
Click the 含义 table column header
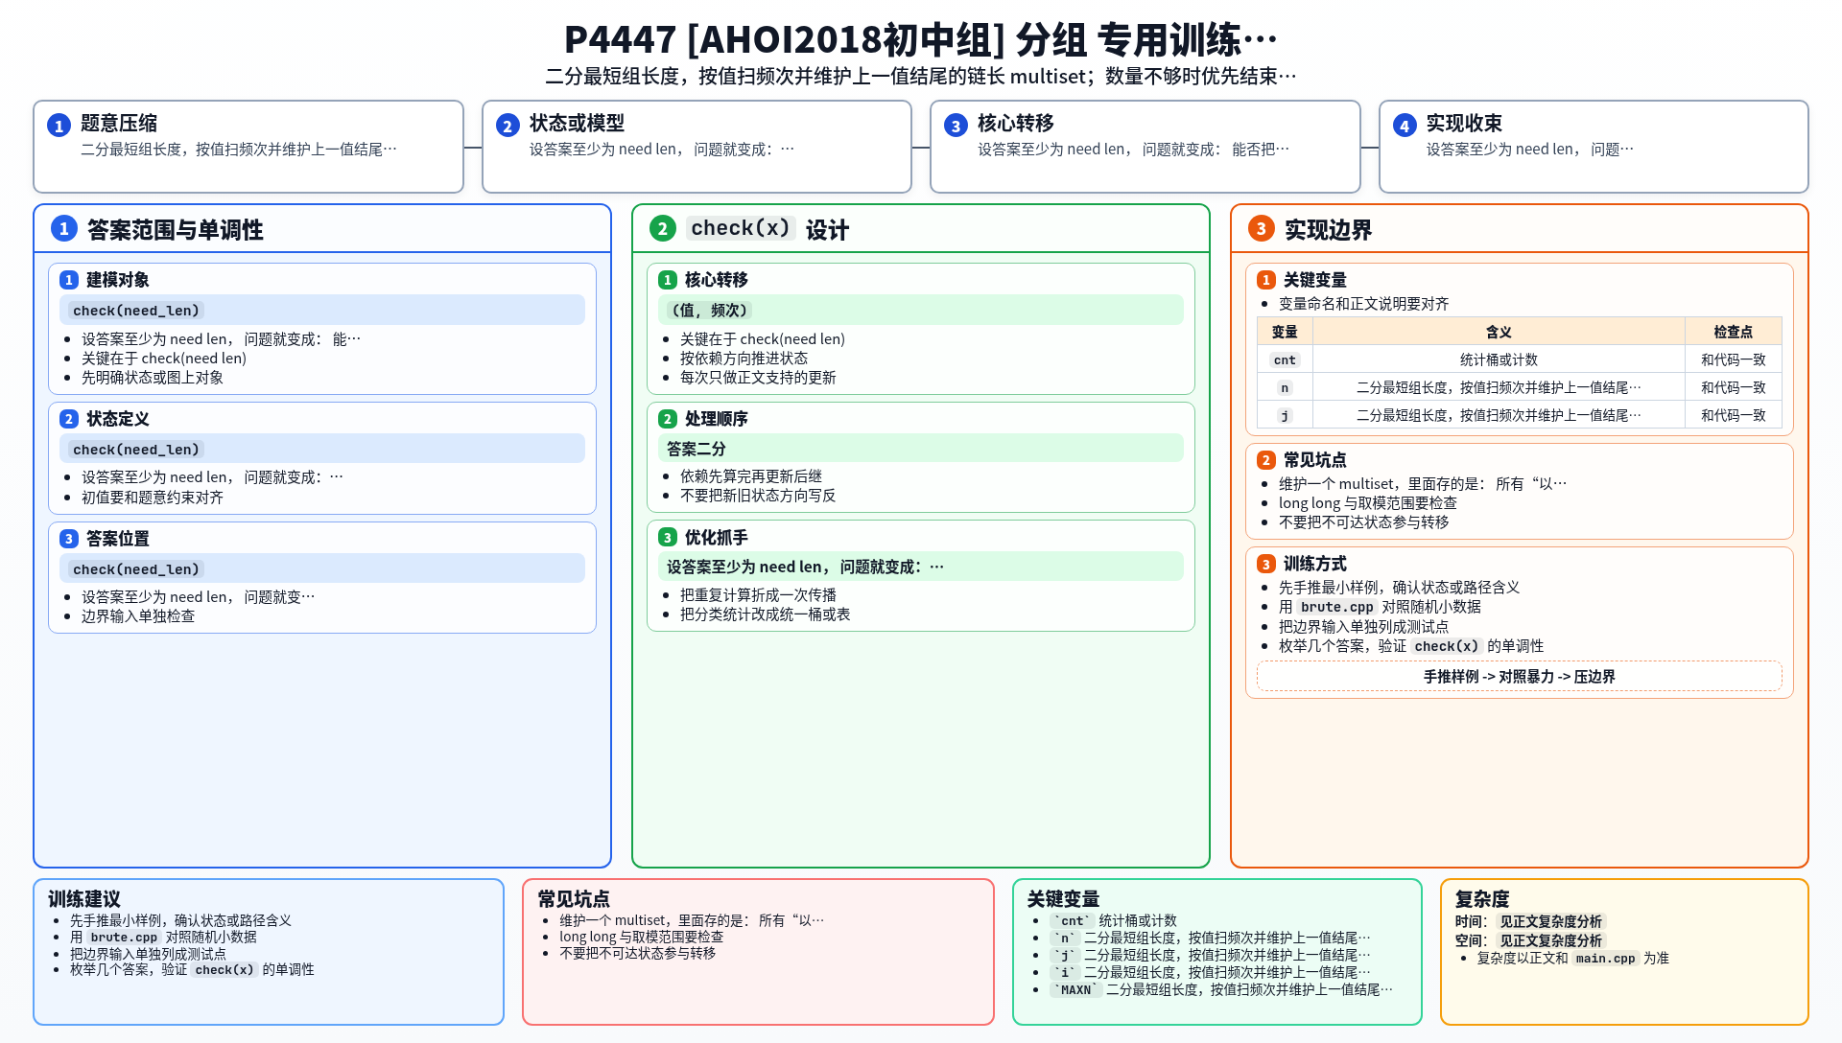pos(1499,332)
